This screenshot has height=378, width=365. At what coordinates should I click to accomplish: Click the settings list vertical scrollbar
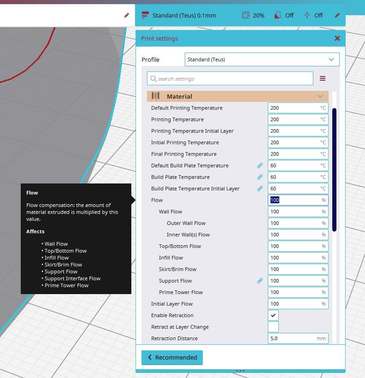[x=334, y=170]
